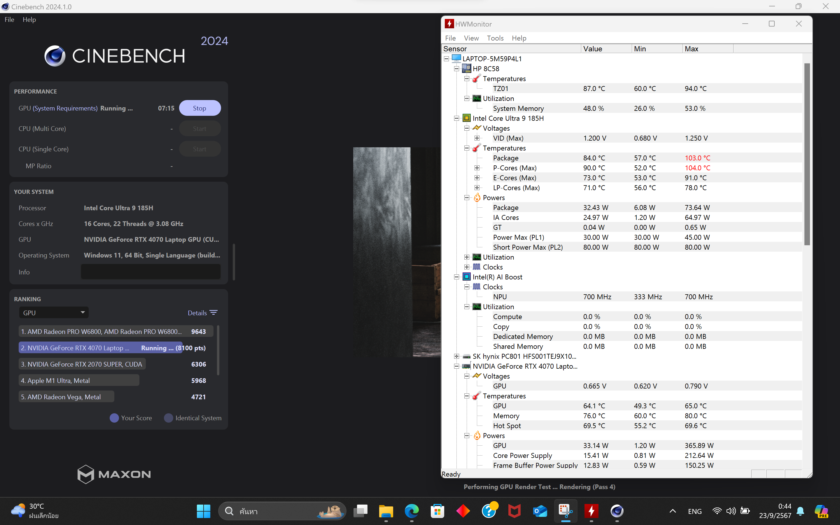Collapse the HP 8C58 node

[x=456, y=69]
